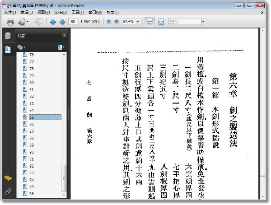Click the document vertical scrollbar thumb
Screen dimensions: 271x205
(x=262, y=176)
